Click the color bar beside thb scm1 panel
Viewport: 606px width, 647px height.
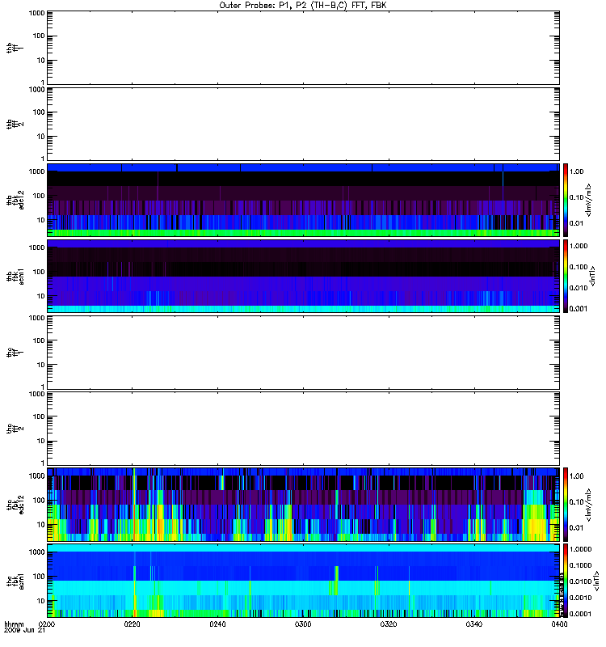566,275
